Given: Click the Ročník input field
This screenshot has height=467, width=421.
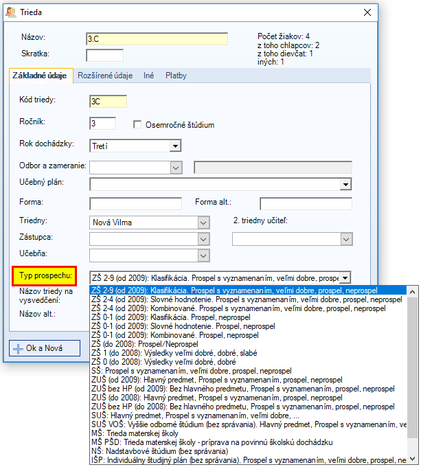Looking at the screenshot, I should tap(103, 124).
